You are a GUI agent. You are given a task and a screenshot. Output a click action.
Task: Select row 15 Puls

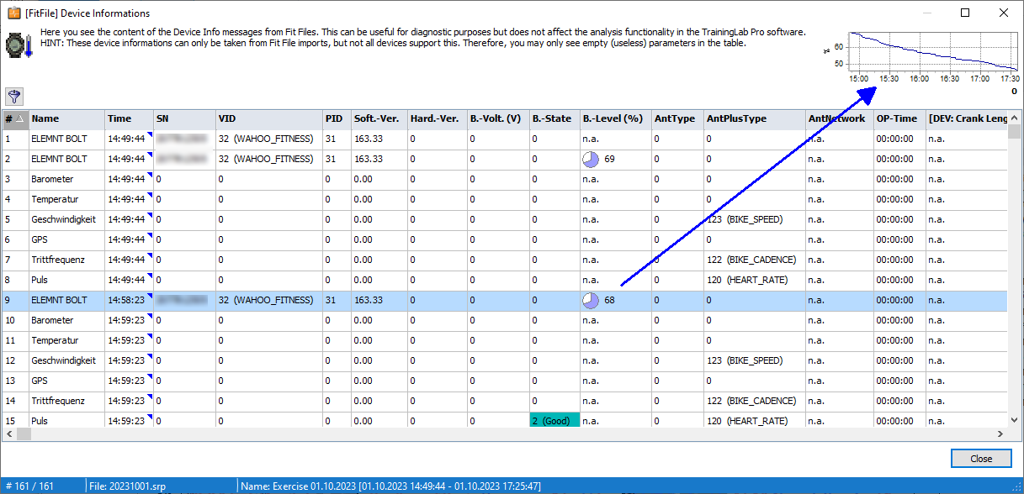[x=505, y=420]
